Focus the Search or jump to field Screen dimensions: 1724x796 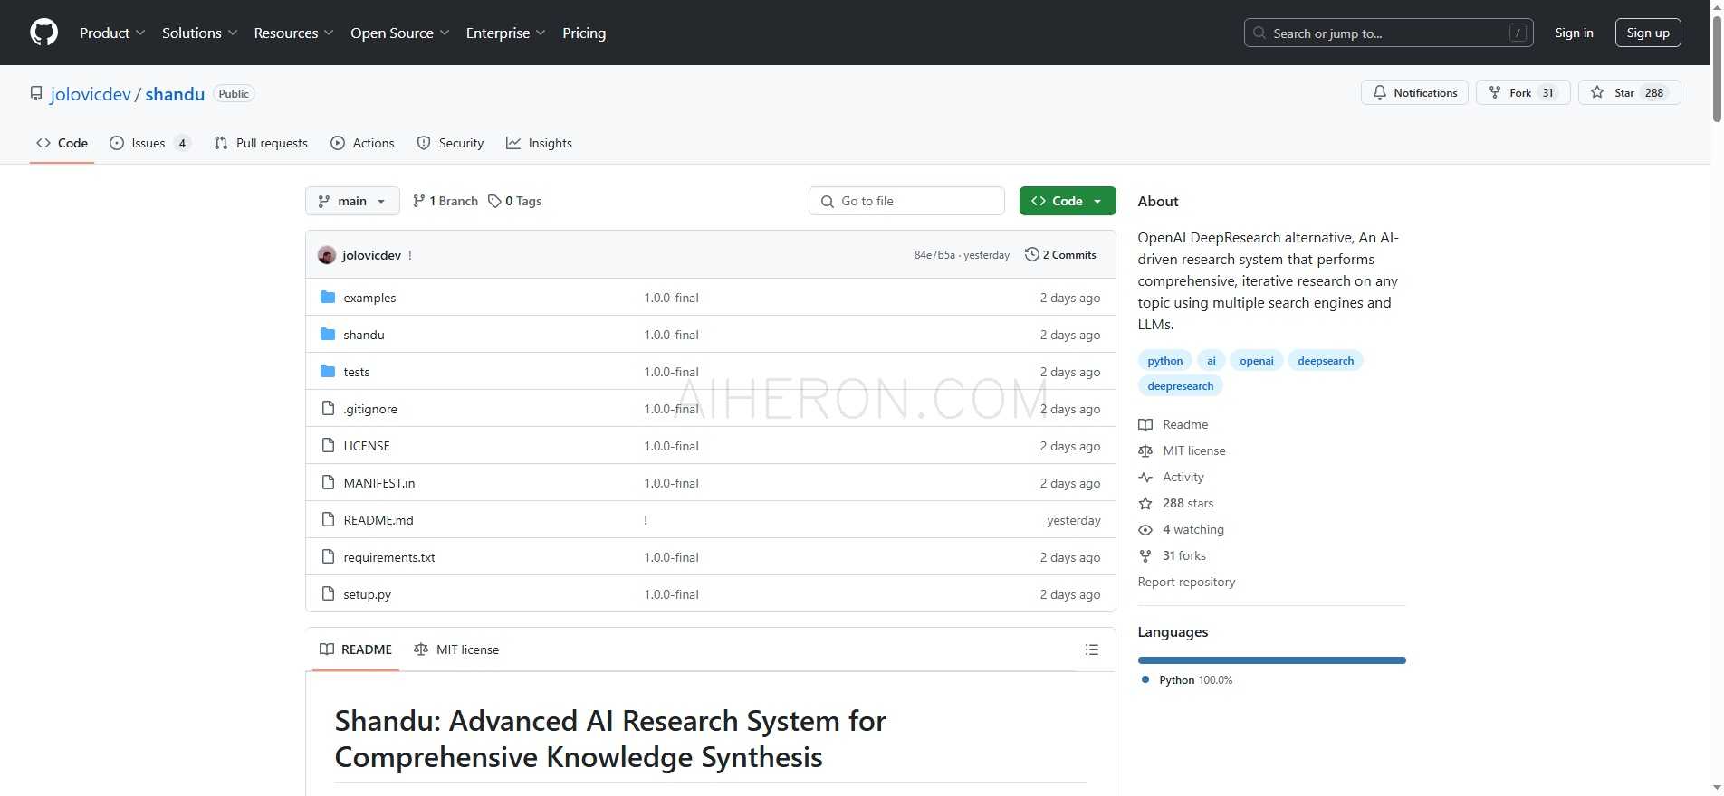[1388, 33]
